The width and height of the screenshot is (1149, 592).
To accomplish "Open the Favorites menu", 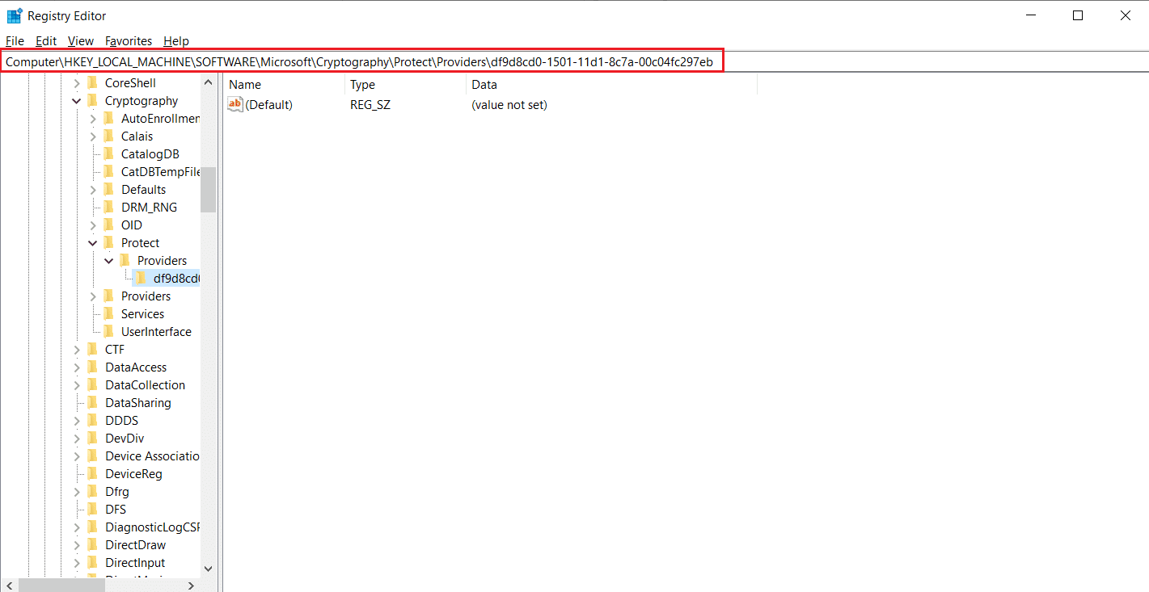I will (x=129, y=41).
